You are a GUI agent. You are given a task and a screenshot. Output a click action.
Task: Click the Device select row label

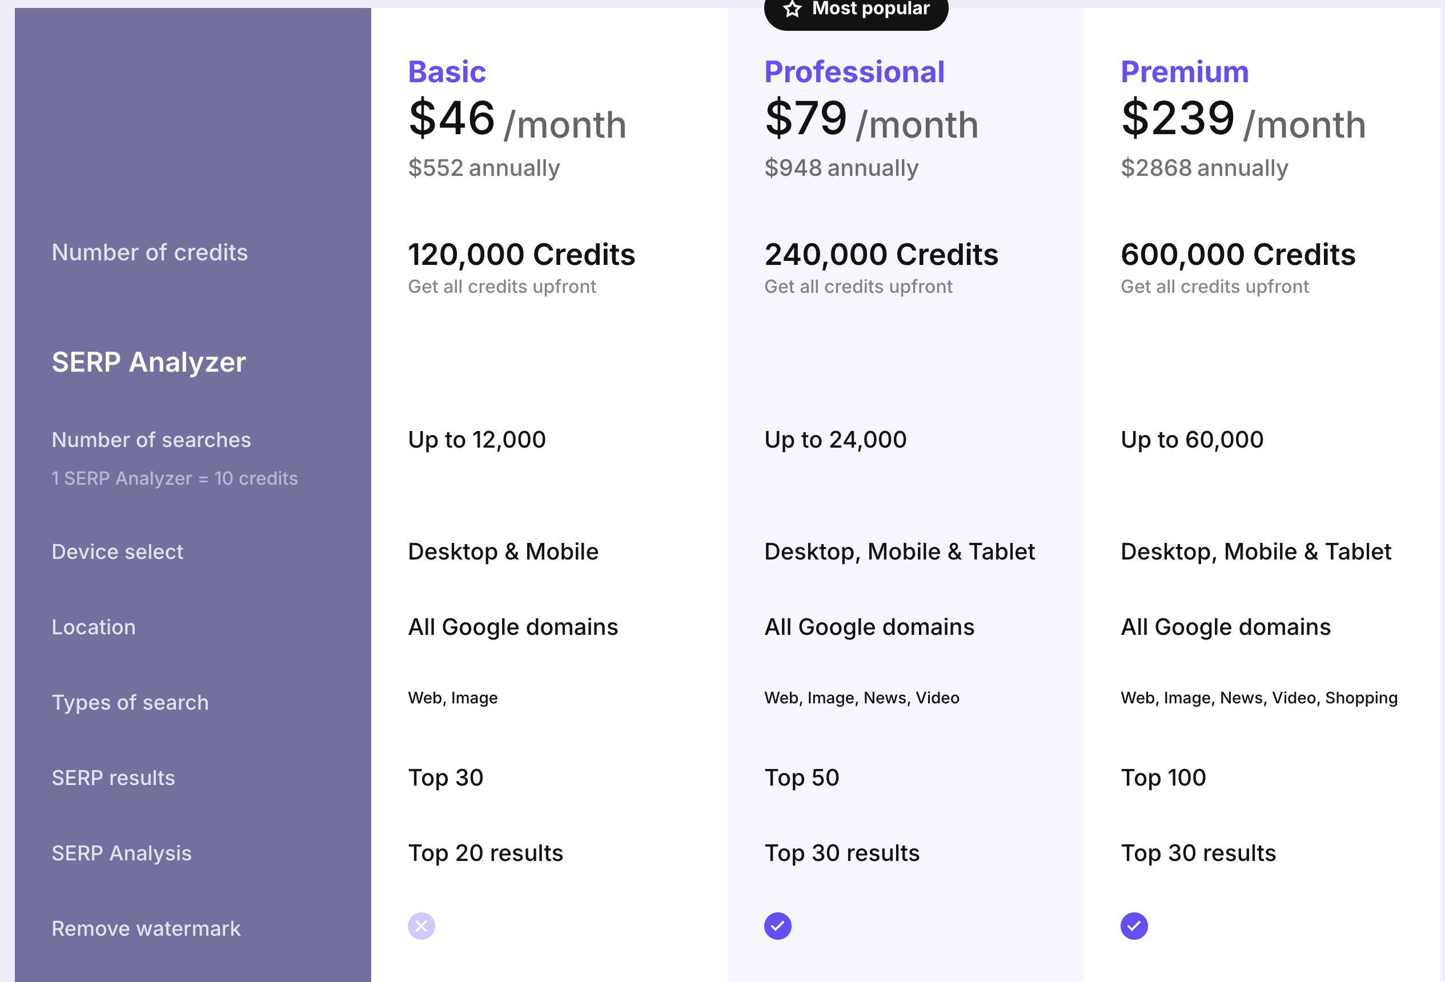click(x=118, y=552)
